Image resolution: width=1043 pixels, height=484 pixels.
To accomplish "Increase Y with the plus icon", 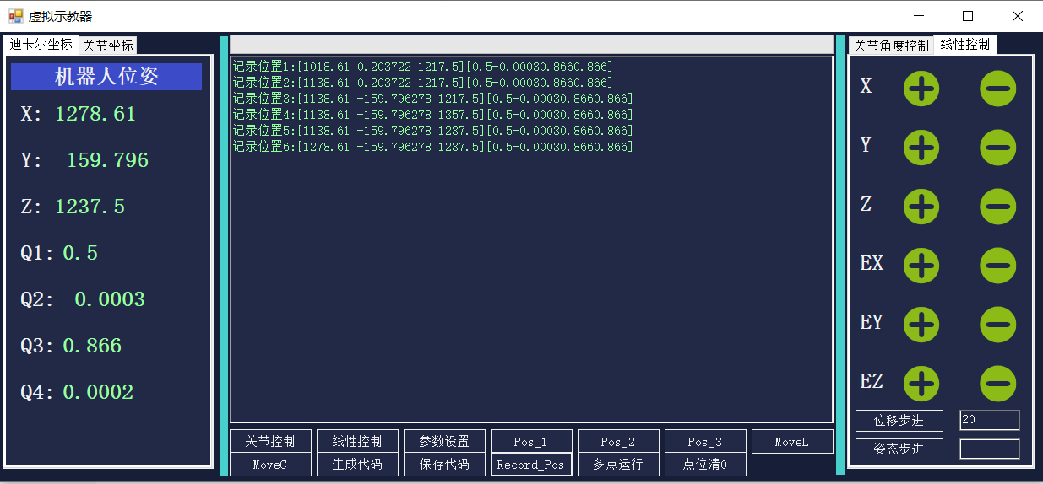I will [x=921, y=148].
